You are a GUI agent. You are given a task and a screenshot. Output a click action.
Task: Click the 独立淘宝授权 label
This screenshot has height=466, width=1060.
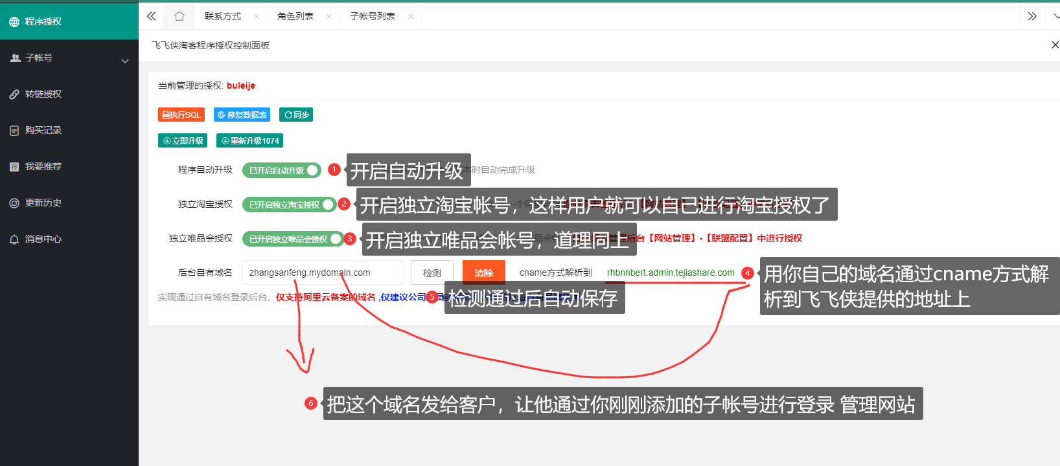(205, 204)
